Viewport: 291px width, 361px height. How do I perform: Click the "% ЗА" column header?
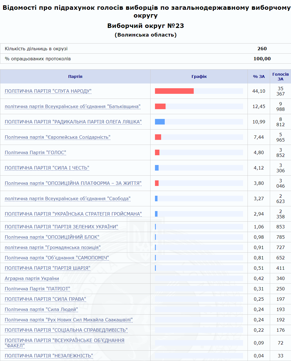(x=259, y=76)
